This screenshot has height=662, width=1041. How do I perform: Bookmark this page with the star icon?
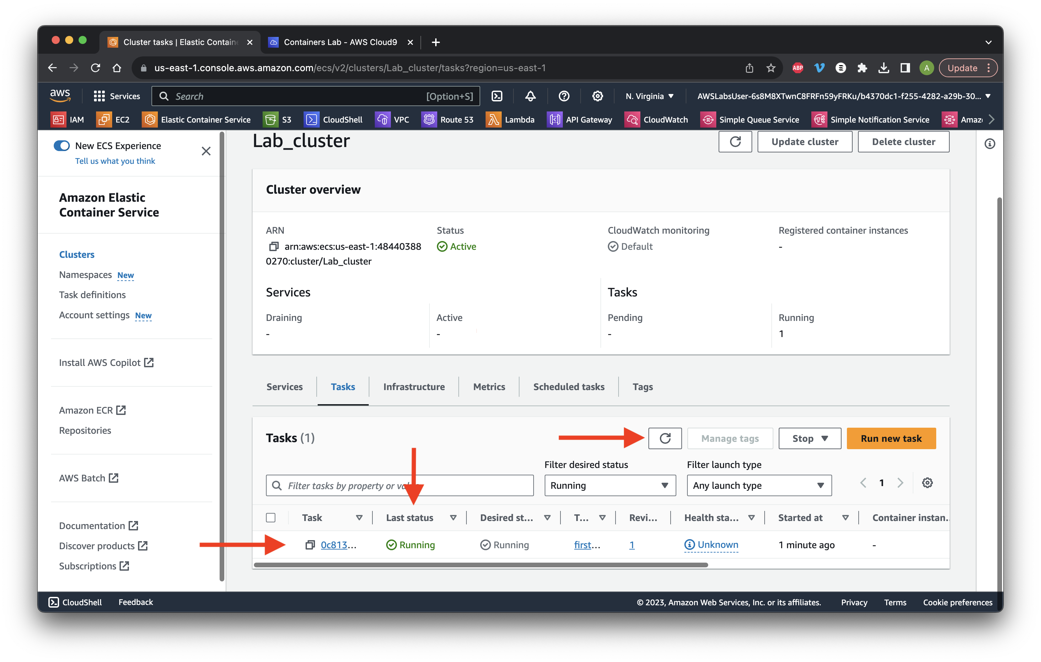click(x=770, y=68)
